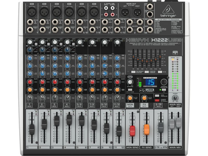Screen dimensions: 208x156
Task: Grab the channel 11/12 fader
Action: pyautogui.click(x=119, y=131)
